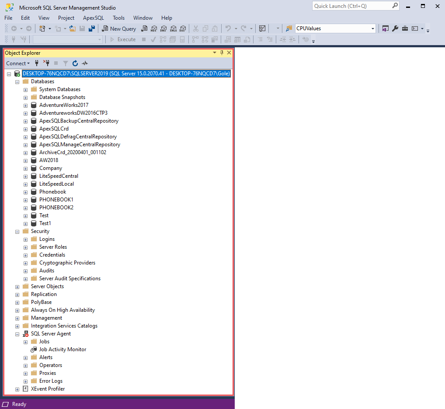Screen dimensions: 445x409
Task: Open the Connect dropdown in Object Explorer
Action: (x=18, y=63)
